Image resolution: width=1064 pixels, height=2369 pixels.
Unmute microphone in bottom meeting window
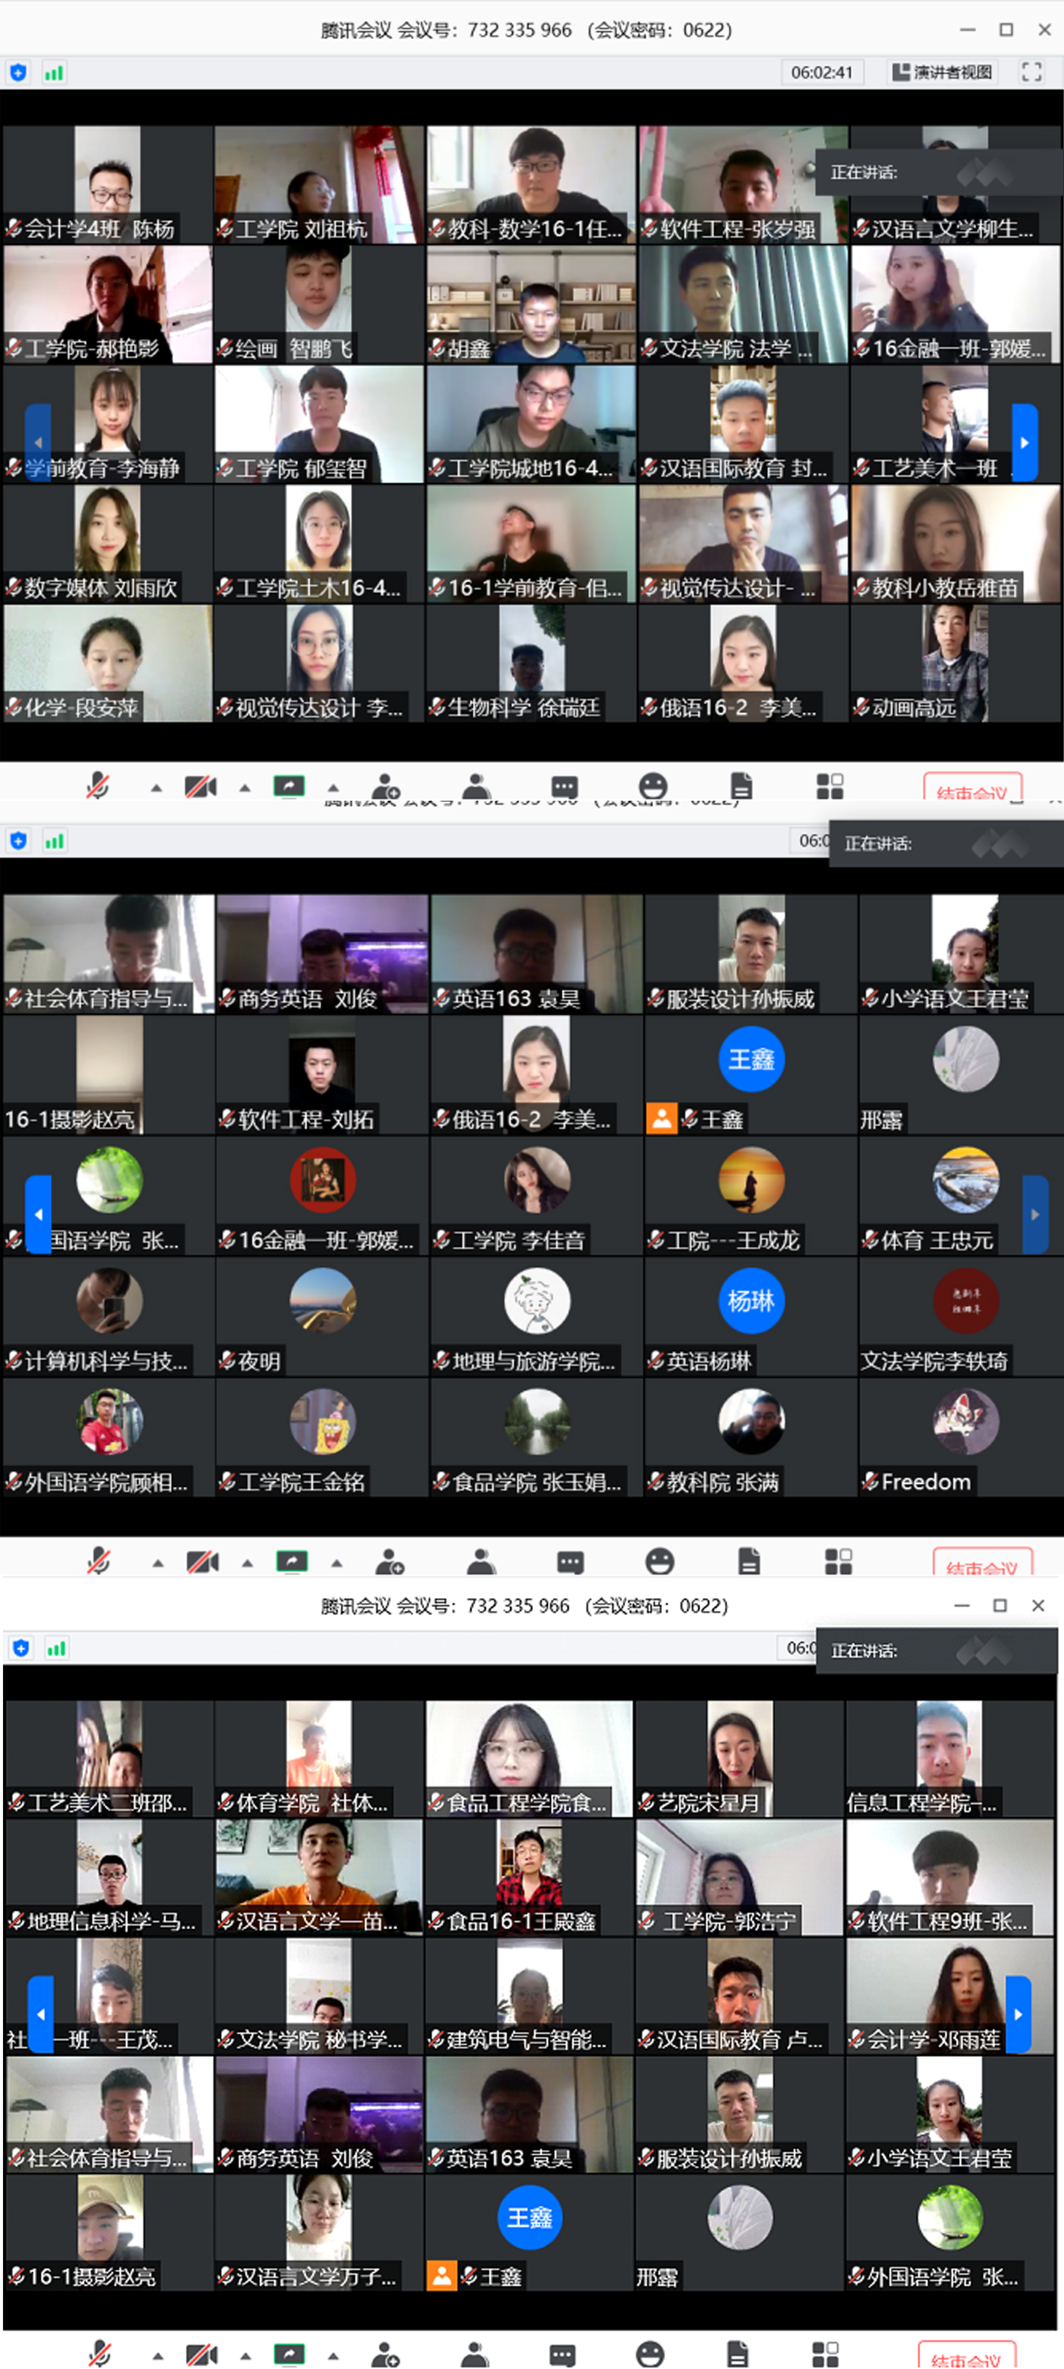[x=98, y=2355]
